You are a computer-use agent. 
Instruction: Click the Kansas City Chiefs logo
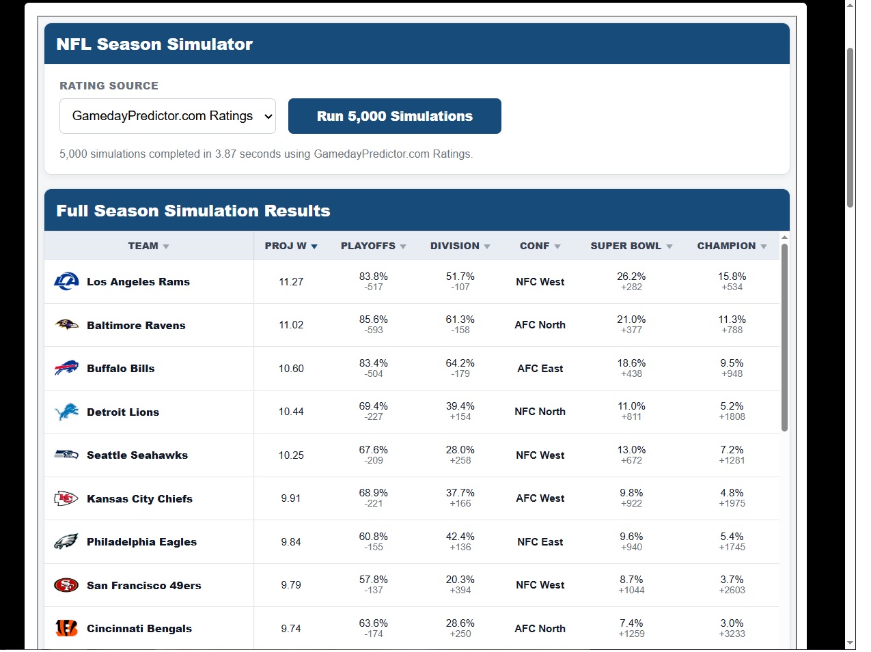(x=66, y=498)
